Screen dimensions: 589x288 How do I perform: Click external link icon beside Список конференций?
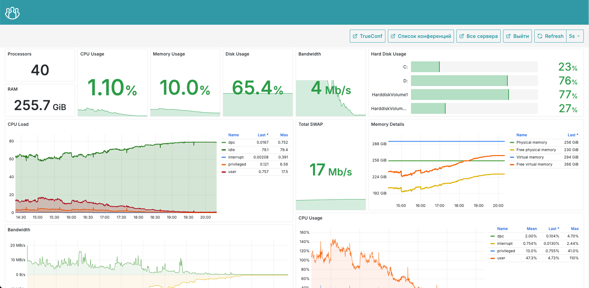(393, 36)
